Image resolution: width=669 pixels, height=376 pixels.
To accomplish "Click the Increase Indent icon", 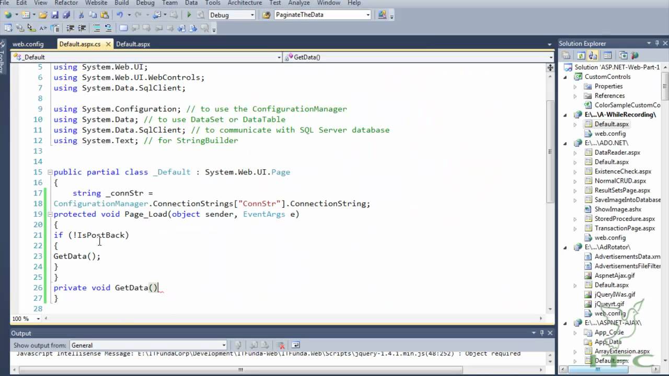I will [82, 28].
